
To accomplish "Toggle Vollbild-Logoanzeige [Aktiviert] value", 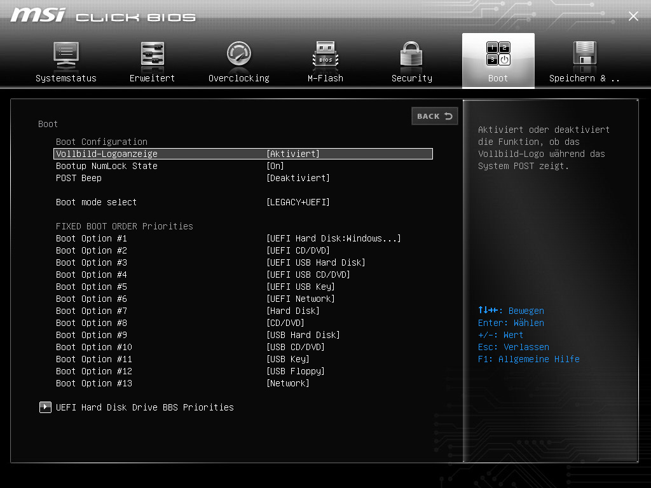I will [x=293, y=154].
